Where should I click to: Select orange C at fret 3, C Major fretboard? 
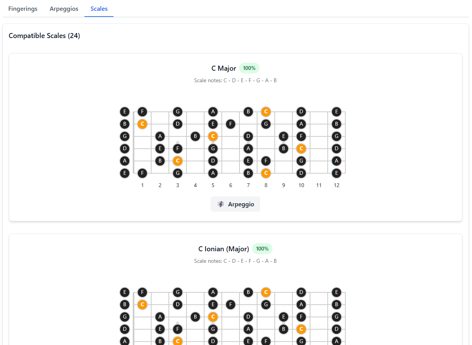pos(178,161)
